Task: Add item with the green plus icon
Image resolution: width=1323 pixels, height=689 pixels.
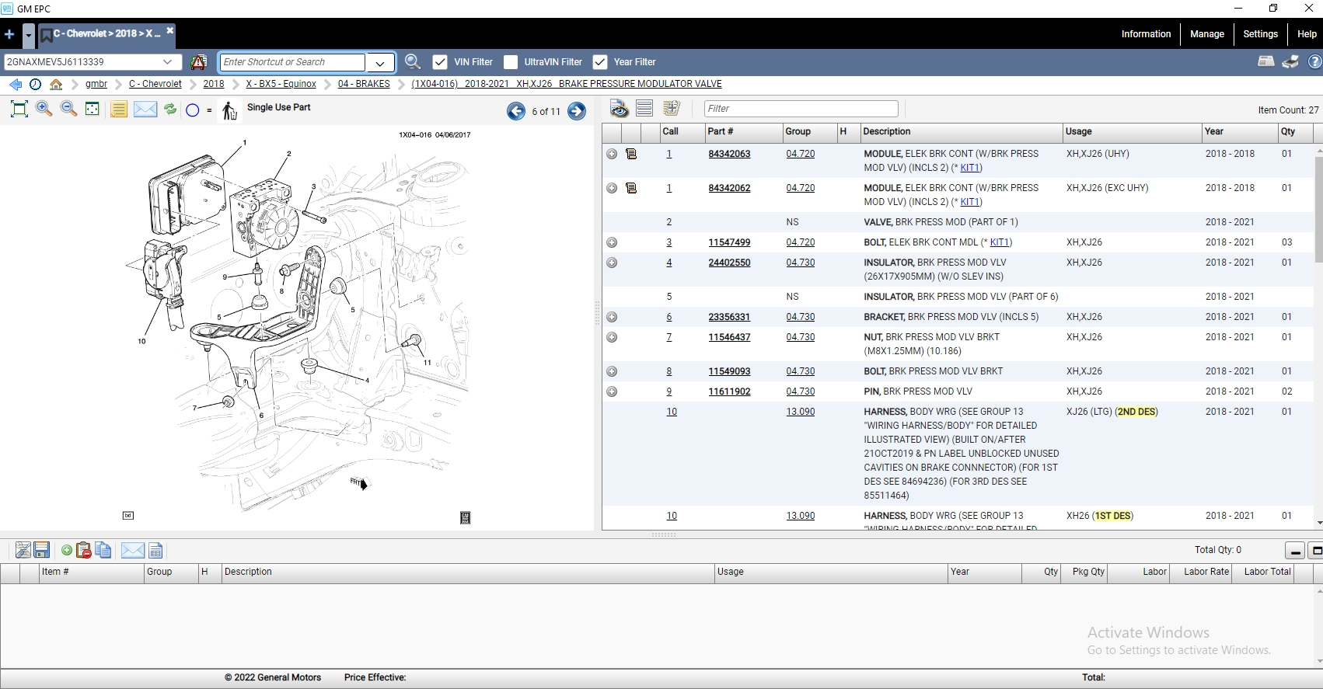Action: click(67, 551)
